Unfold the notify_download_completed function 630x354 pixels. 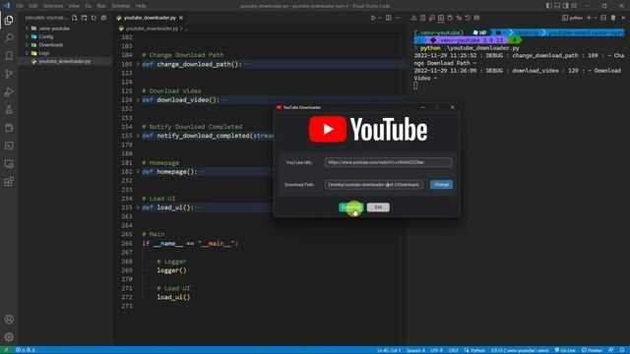138,136
